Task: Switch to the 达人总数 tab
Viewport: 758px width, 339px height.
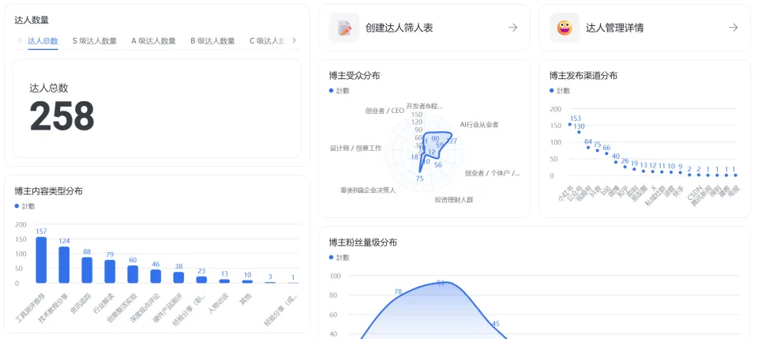Action: point(43,40)
